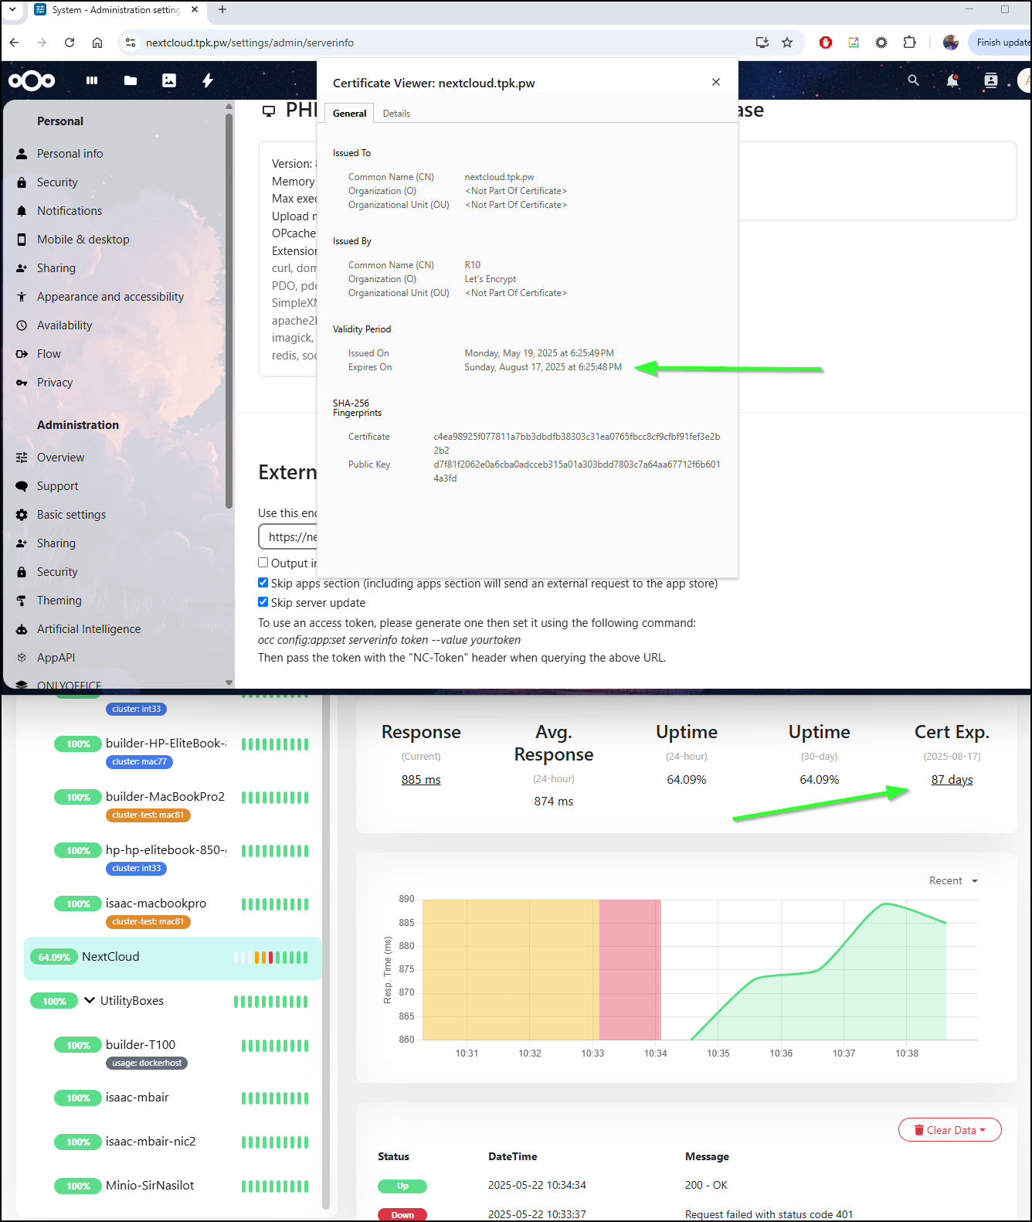Viewport: 1032px width, 1222px height.
Task: Open the browser extensions puzzle icon
Action: [x=909, y=43]
